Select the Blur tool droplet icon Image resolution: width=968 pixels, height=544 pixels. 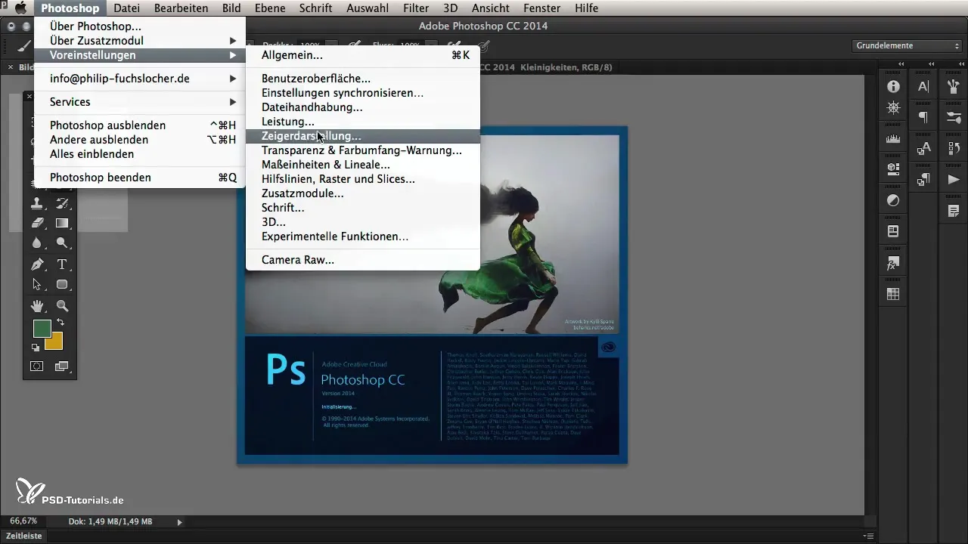point(37,243)
